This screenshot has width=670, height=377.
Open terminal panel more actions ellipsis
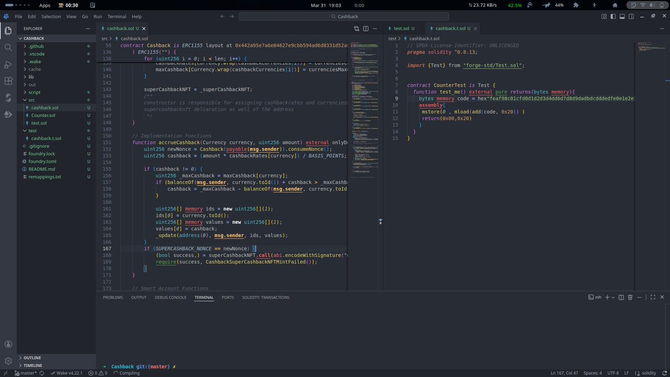[x=640, y=297]
